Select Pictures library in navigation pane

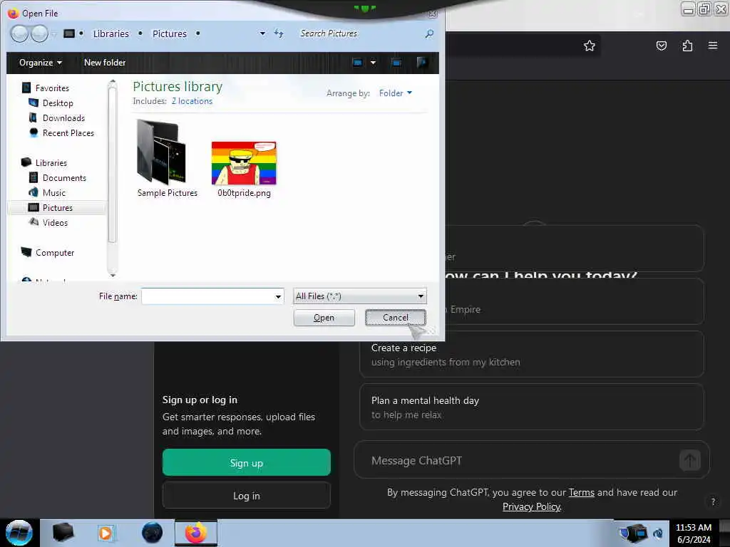(x=57, y=208)
